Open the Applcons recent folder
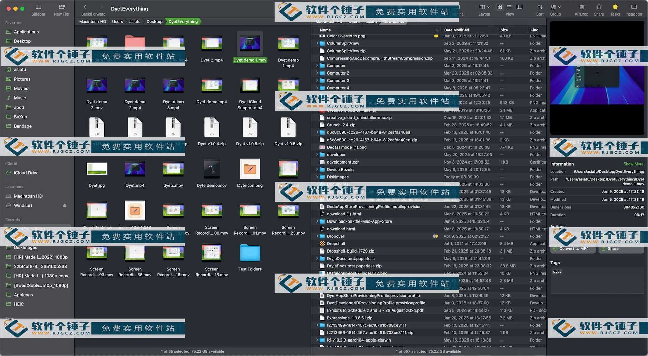This screenshot has width=648, height=356. [23, 295]
